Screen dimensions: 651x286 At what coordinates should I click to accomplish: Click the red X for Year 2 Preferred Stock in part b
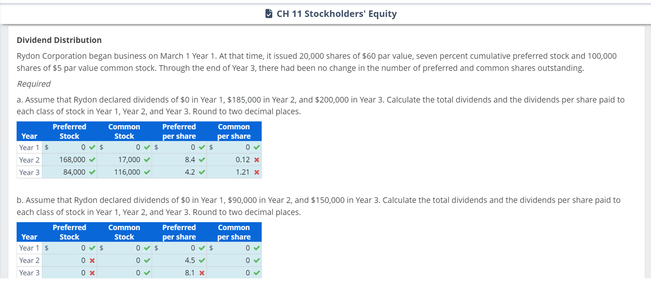pos(92,260)
